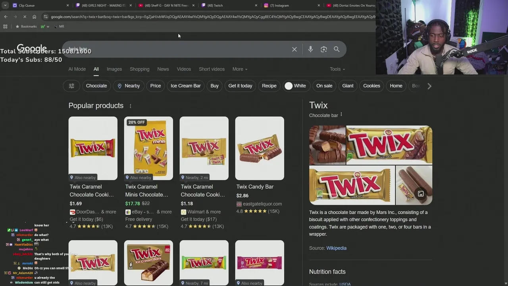Viewport: 508px width, 286px height.
Task: Open Shopping search tab
Action: click(x=139, y=69)
